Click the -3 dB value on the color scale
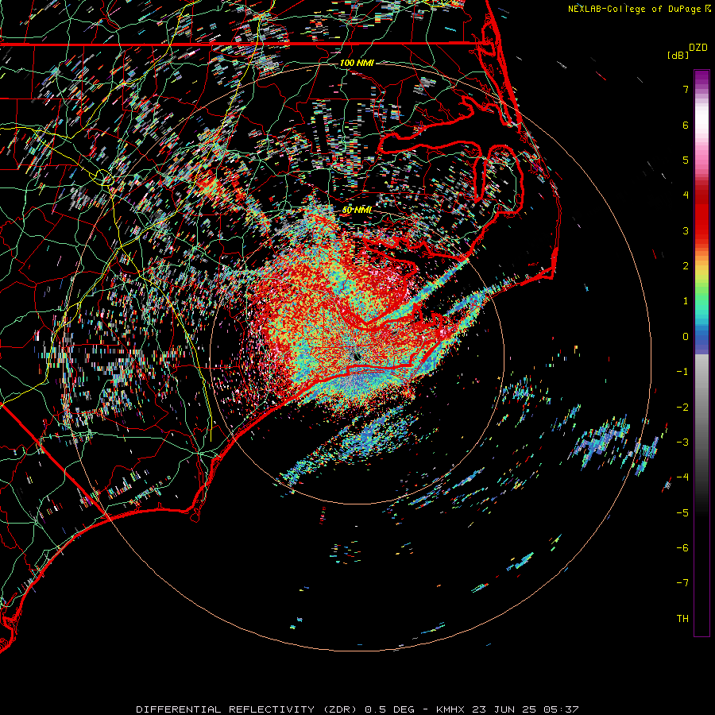Viewport: 715px width, 715px height. pyautogui.click(x=682, y=443)
